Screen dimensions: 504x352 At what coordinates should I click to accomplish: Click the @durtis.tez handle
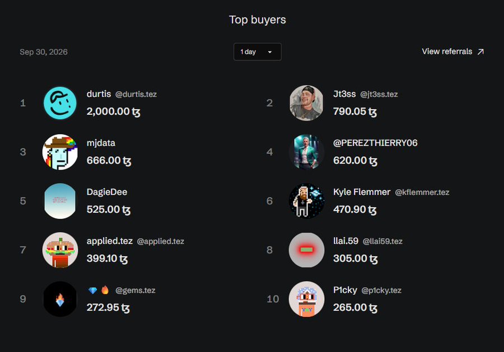tap(136, 95)
